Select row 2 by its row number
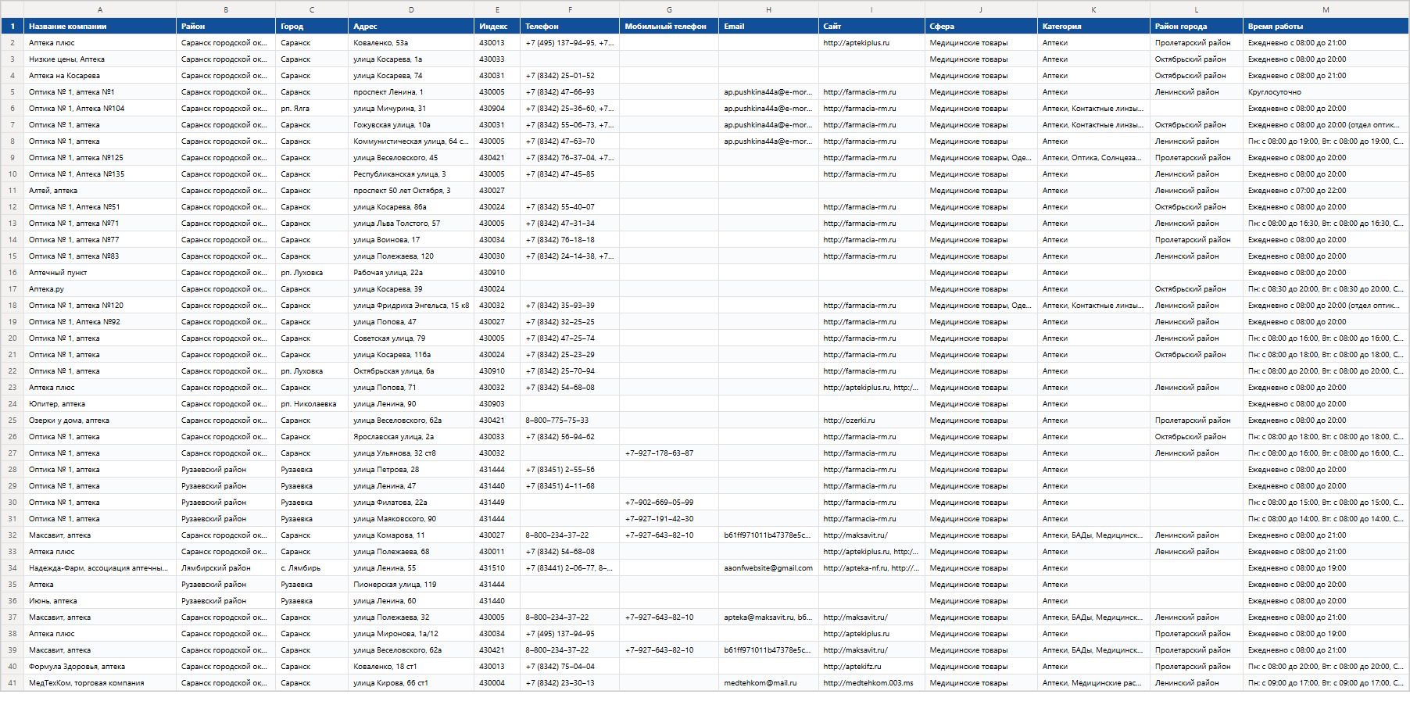 pos(13,42)
